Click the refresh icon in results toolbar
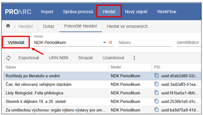The width and height of the screenshot is (203, 115). point(8,58)
